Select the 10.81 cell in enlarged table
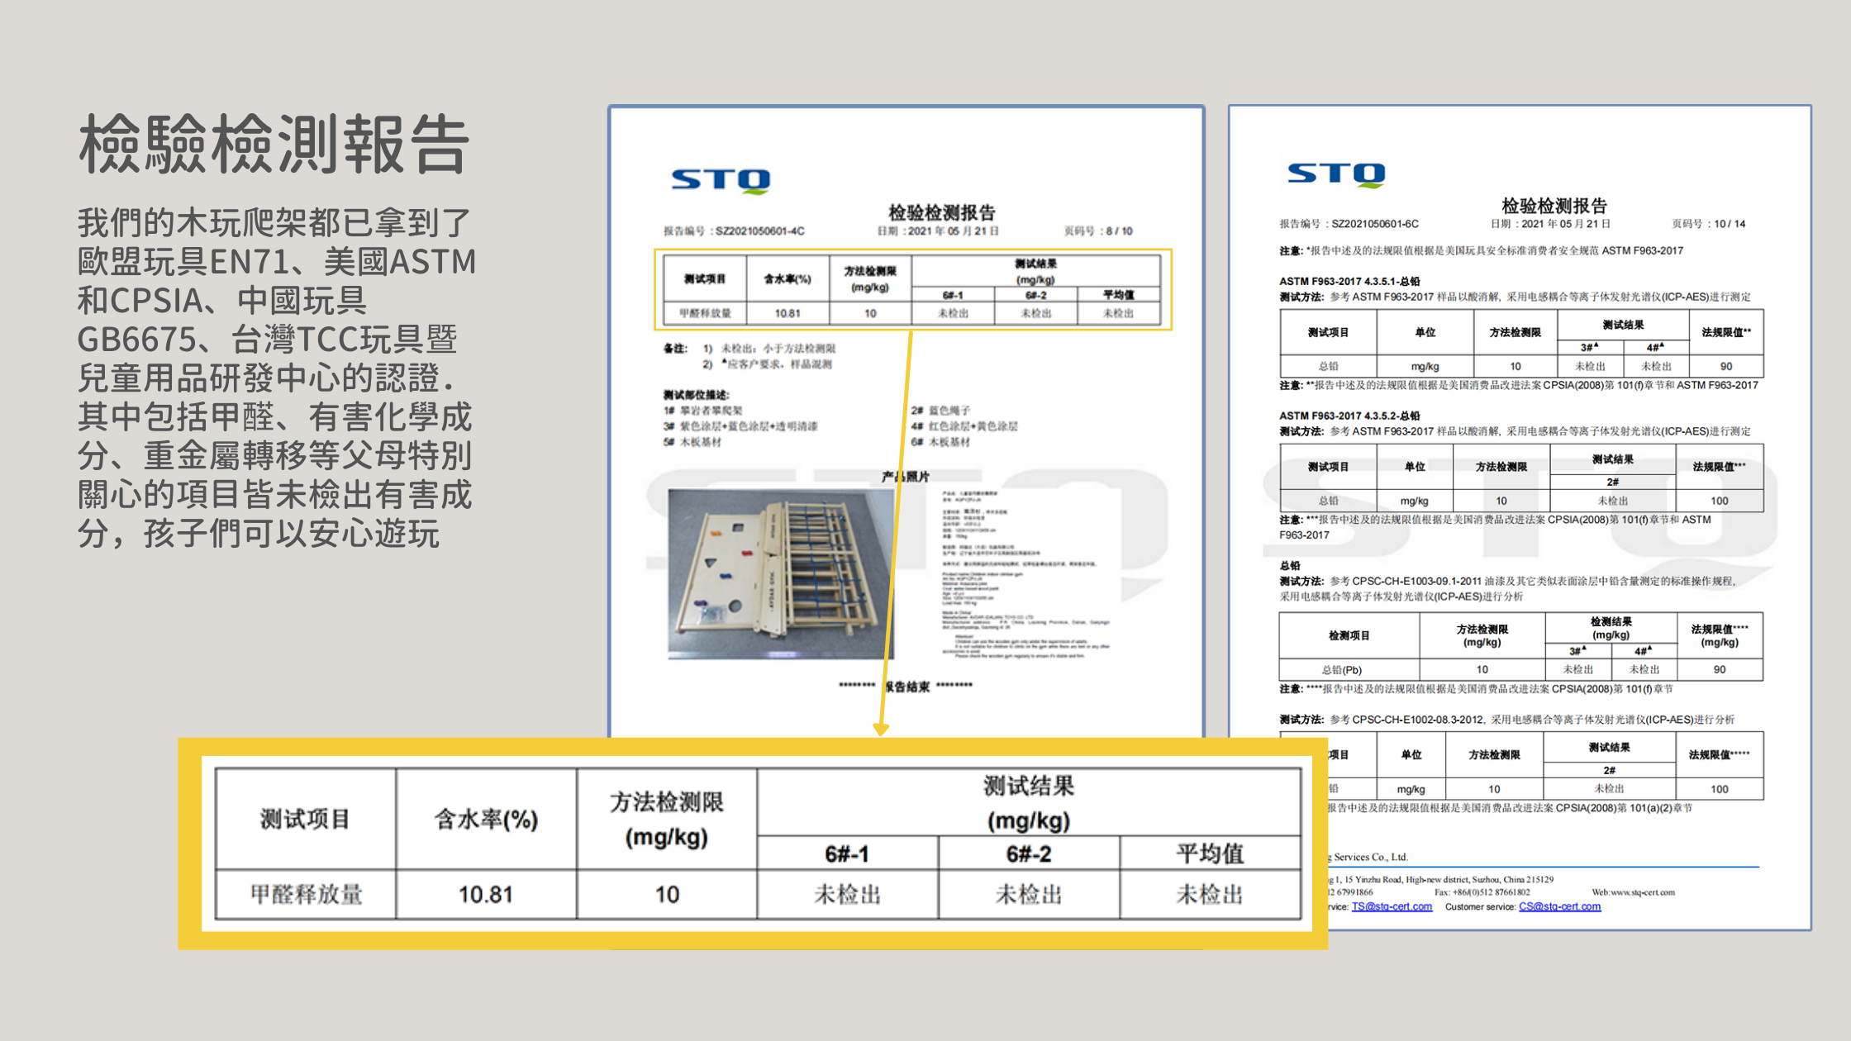 coord(486,894)
